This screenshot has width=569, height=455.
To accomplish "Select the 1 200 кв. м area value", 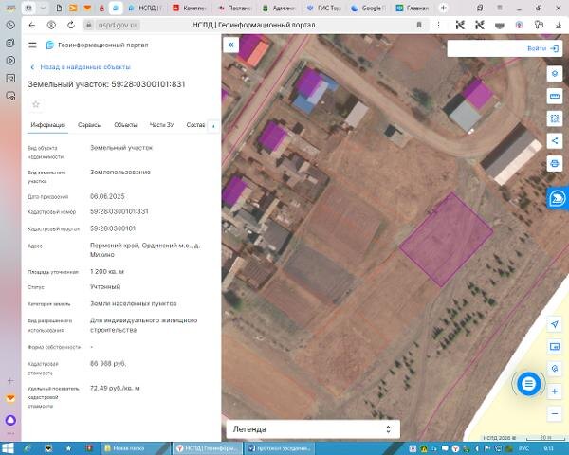I will coord(107,271).
